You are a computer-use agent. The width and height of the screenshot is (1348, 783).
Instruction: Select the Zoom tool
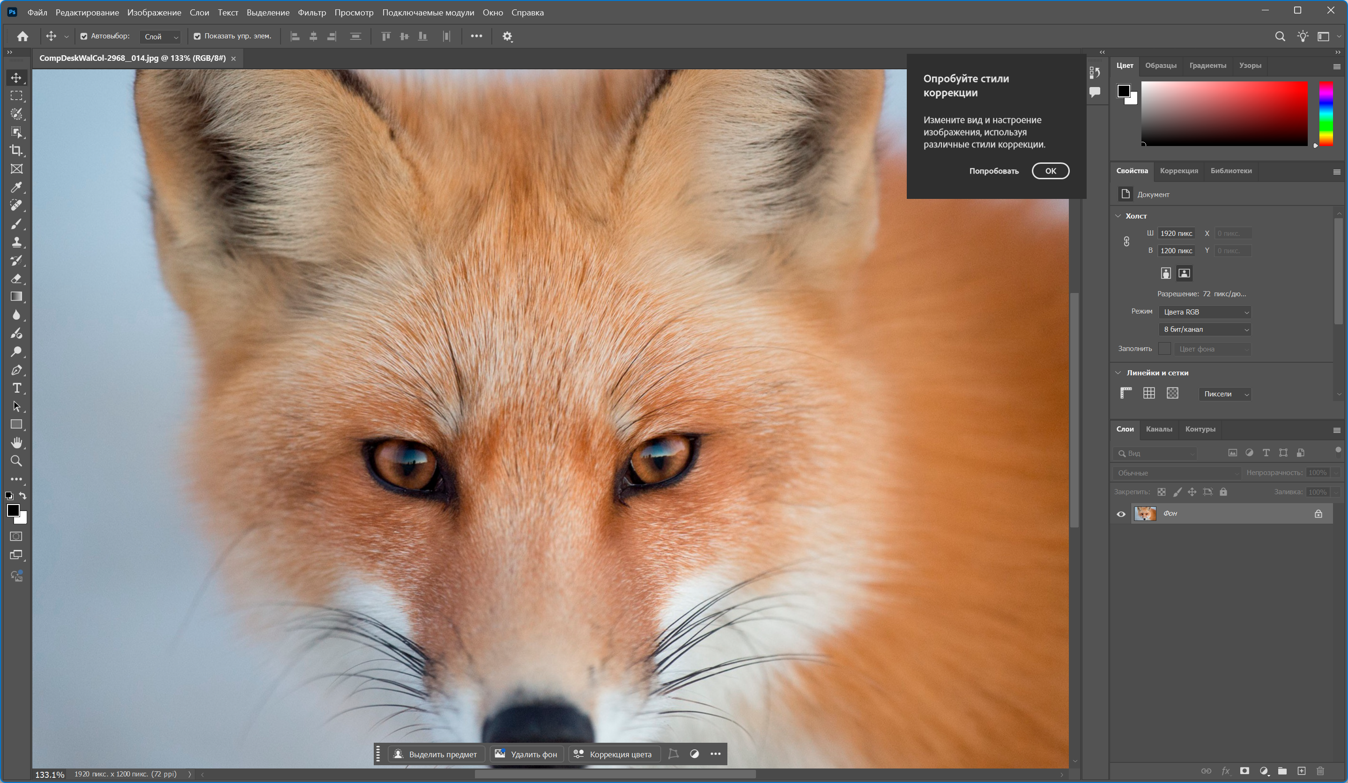click(16, 461)
